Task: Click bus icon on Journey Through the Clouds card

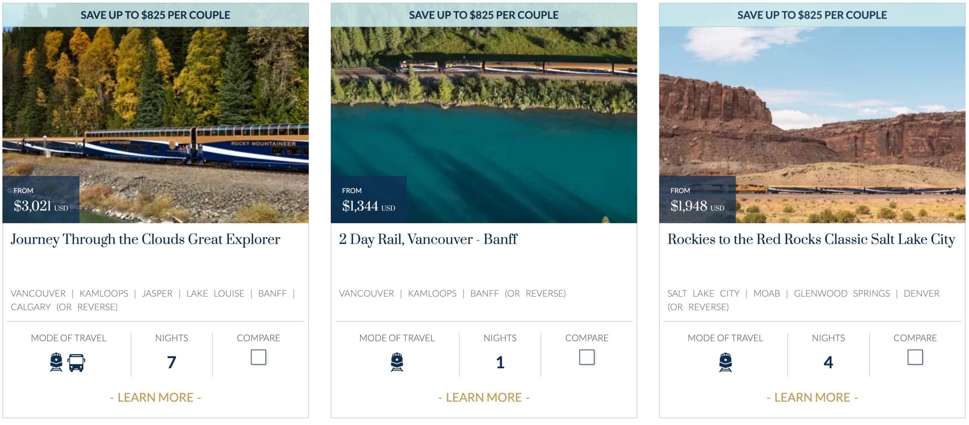Action: coord(76,363)
